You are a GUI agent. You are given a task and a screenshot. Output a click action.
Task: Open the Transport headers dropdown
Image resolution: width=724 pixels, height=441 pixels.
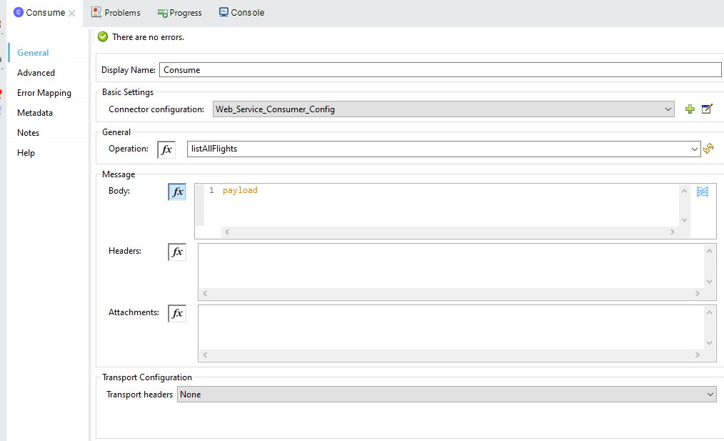(x=710, y=394)
